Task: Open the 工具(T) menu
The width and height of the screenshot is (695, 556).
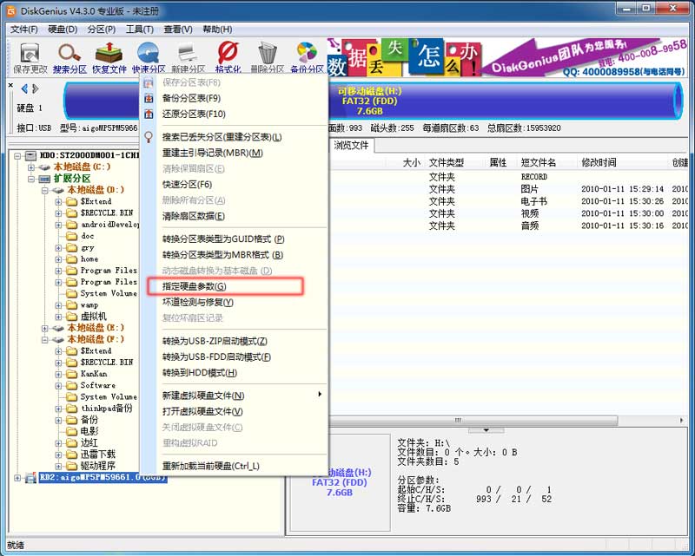Action: [x=140, y=29]
